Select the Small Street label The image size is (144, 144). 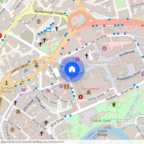(x=14, y=125)
